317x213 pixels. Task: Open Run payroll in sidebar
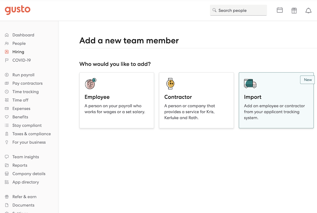(24, 75)
